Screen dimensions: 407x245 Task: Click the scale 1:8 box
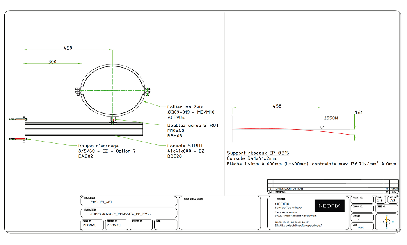(381, 200)
